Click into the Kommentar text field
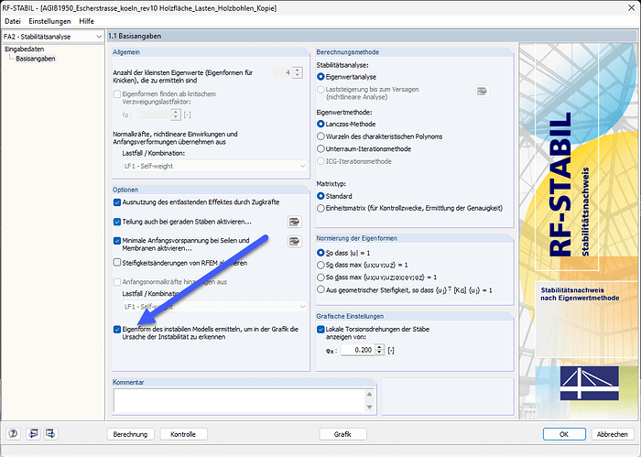The width and height of the screenshot is (641, 457). 239,400
